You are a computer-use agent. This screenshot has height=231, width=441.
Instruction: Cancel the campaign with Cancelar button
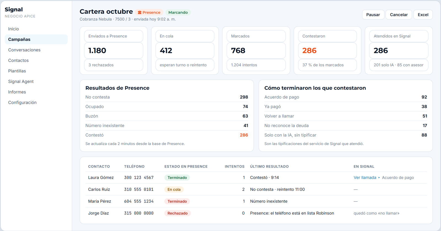pos(399,15)
